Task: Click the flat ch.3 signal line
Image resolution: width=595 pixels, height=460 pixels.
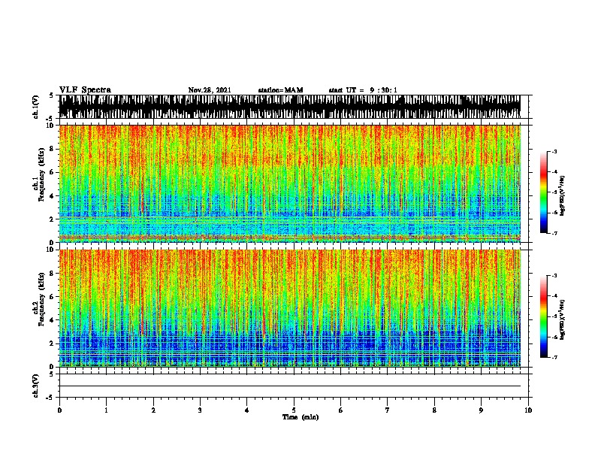Action: point(290,386)
